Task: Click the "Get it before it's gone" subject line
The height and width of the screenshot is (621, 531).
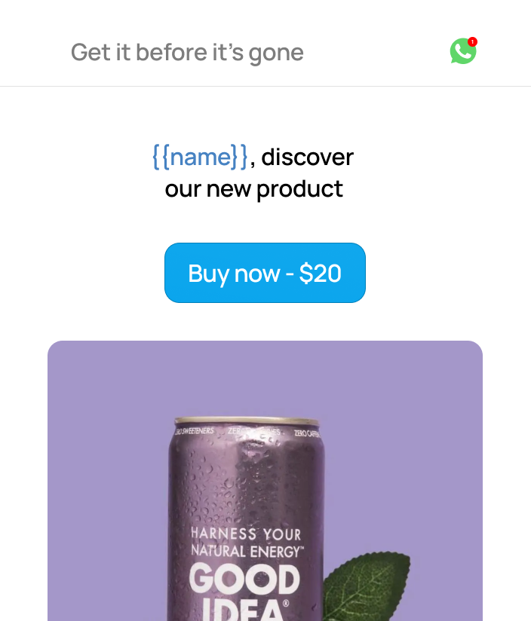Action: tap(187, 53)
